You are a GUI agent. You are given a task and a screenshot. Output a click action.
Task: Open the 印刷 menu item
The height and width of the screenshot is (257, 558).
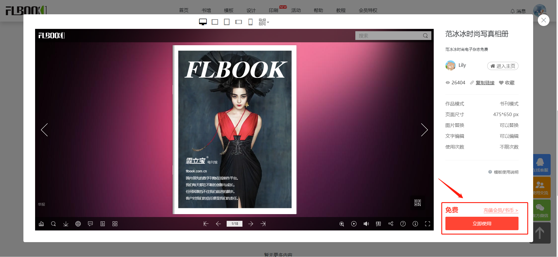(x=273, y=10)
